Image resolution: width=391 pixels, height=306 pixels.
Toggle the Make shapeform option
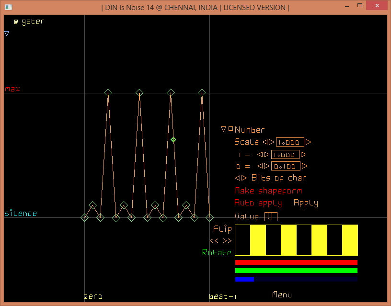coord(268,191)
